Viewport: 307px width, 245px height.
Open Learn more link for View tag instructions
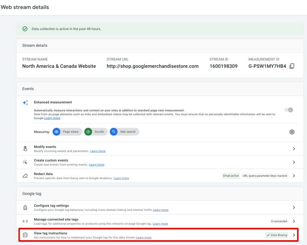tap(144, 238)
